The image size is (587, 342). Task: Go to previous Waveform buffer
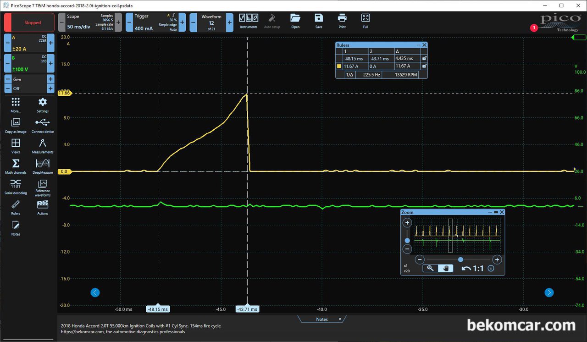[193, 22]
